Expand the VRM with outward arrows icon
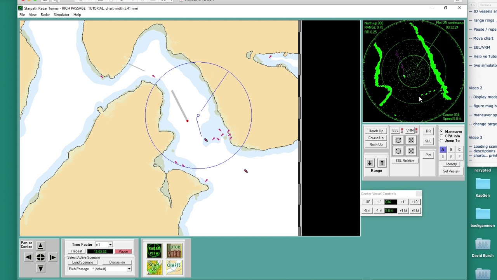Image resolution: width=497 pixels, height=280 pixels. click(x=411, y=151)
